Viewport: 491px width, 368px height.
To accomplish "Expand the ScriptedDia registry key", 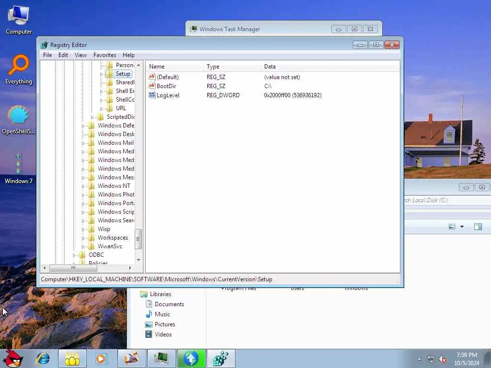I will click(x=92, y=117).
